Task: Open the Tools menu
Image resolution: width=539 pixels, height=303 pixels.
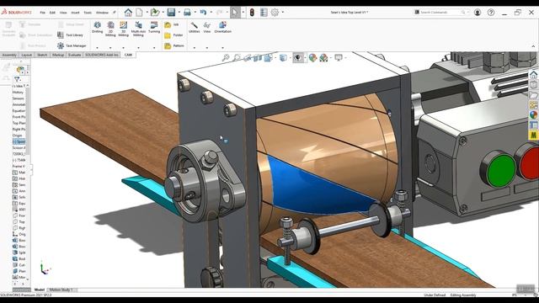Action: click(88, 13)
